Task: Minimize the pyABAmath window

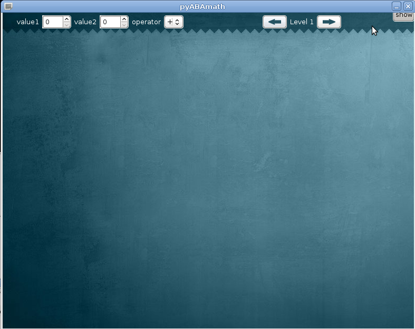Action: point(397,6)
